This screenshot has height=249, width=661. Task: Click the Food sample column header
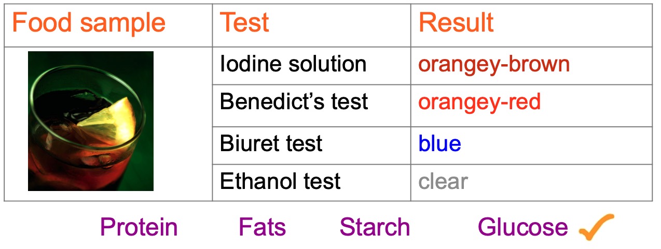click(x=89, y=23)
